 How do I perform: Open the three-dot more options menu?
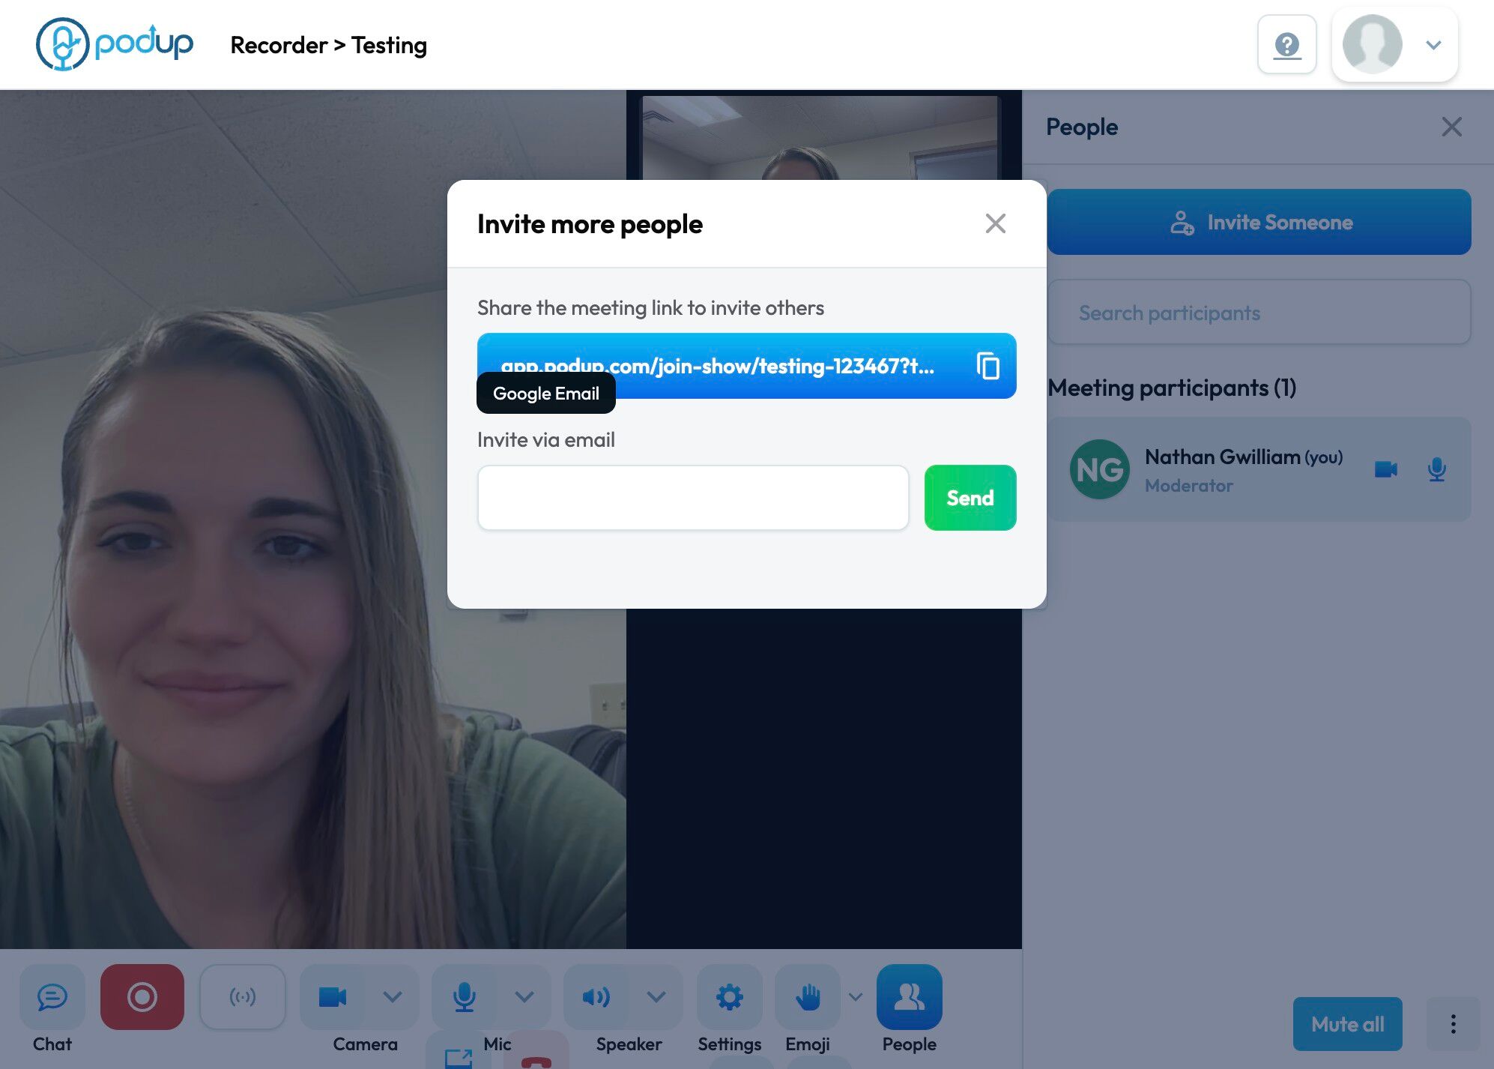(1453, 1024)
